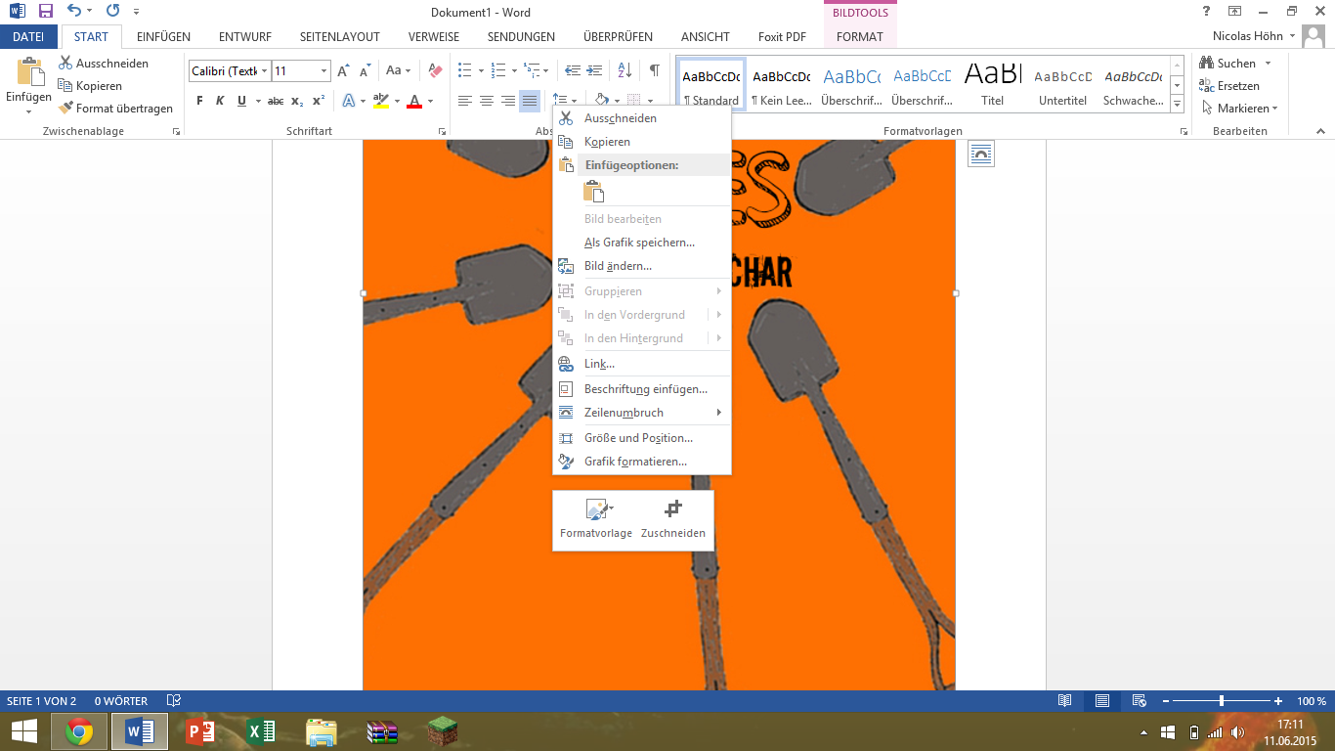The width and height of the screenshot is (1335, 751).
Task: Click the zoom slider handle
Action: click(1221, 701)
